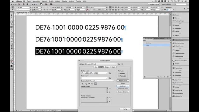Open the Hyperlinks panel
The image size is (199, 112).
point(178,80)
